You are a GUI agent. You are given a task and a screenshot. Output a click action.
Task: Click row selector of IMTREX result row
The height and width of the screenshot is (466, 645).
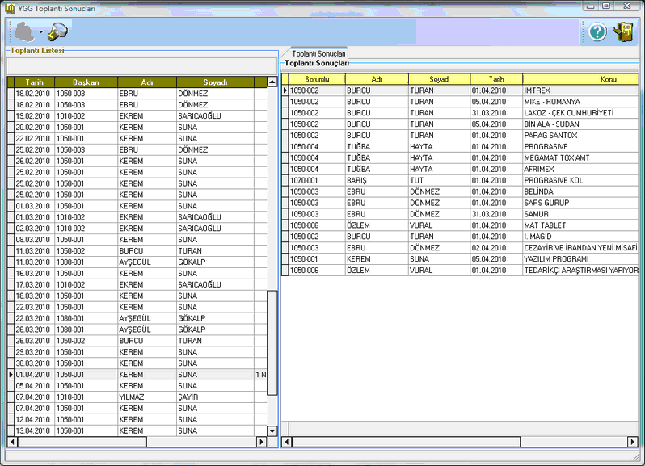(285, 90)
